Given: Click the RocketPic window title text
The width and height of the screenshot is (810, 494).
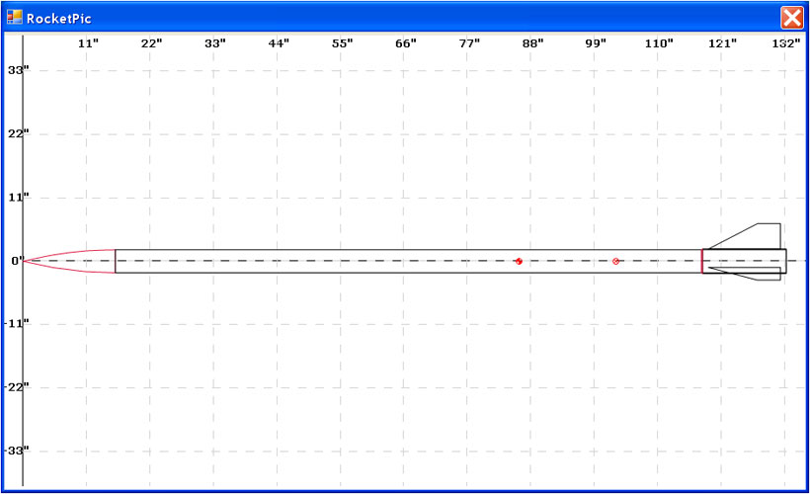Looking at the screenshot, I should [59, 19].
